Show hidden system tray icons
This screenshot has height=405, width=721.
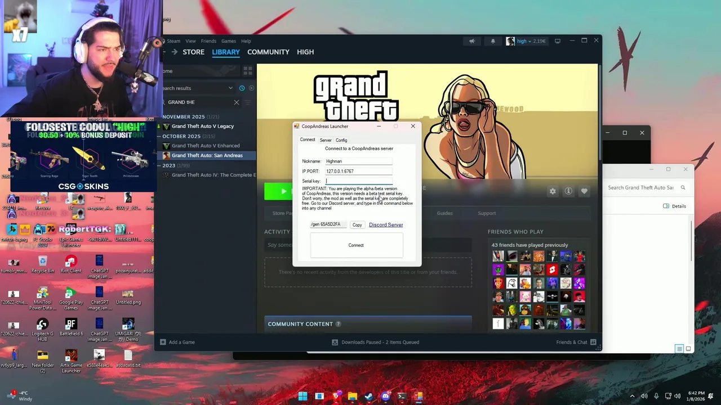pos(632,396)
